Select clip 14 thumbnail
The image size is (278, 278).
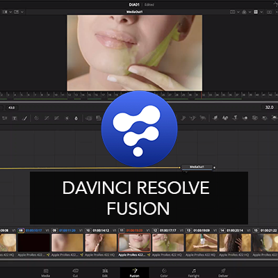pos(236,243)
